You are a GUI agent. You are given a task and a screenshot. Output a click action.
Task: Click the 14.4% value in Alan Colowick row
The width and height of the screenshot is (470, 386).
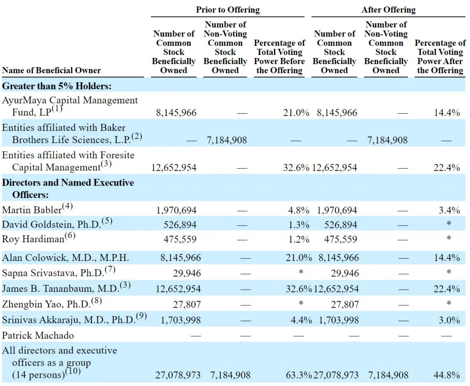tap(446, 258)
